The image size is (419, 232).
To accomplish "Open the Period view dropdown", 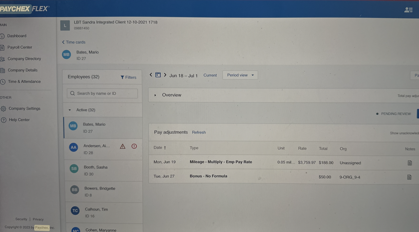I will [x=240, y=75].
